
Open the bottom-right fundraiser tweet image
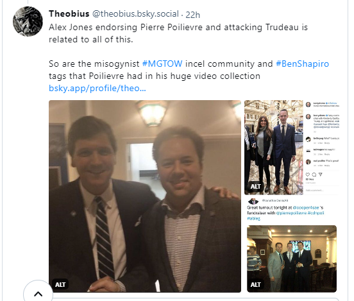pyautogui.click(x=292, y=245)
